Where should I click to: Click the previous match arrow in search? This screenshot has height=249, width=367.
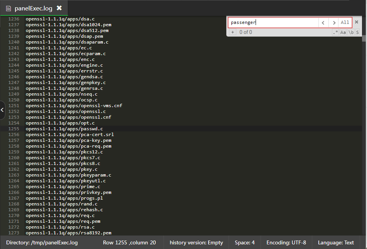point(323,22)
